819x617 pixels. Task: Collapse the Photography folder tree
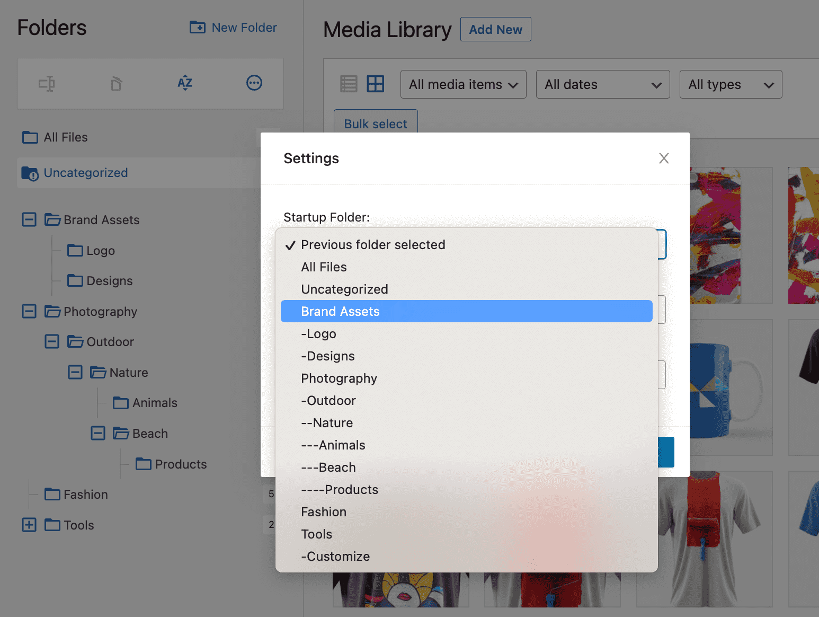[29, 311]
